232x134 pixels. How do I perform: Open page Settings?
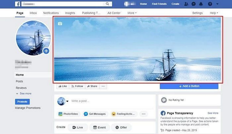[x=197, y=13]
